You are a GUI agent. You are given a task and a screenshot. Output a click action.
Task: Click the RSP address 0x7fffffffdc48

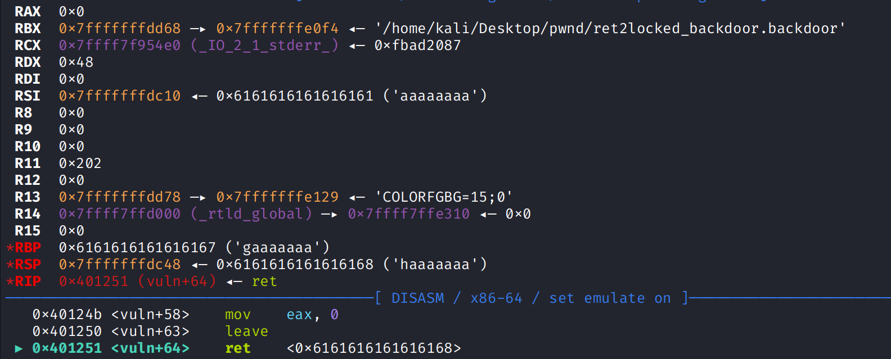[120, 265]
